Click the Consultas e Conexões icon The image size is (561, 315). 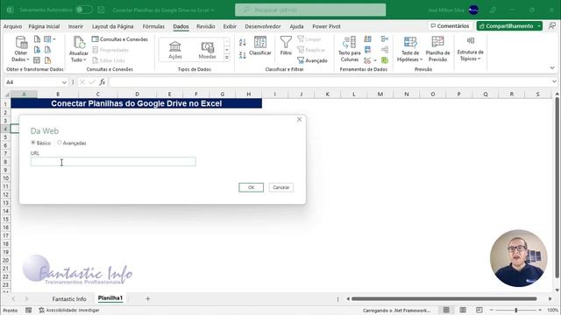pyautogui.click(x=95, y=38)
